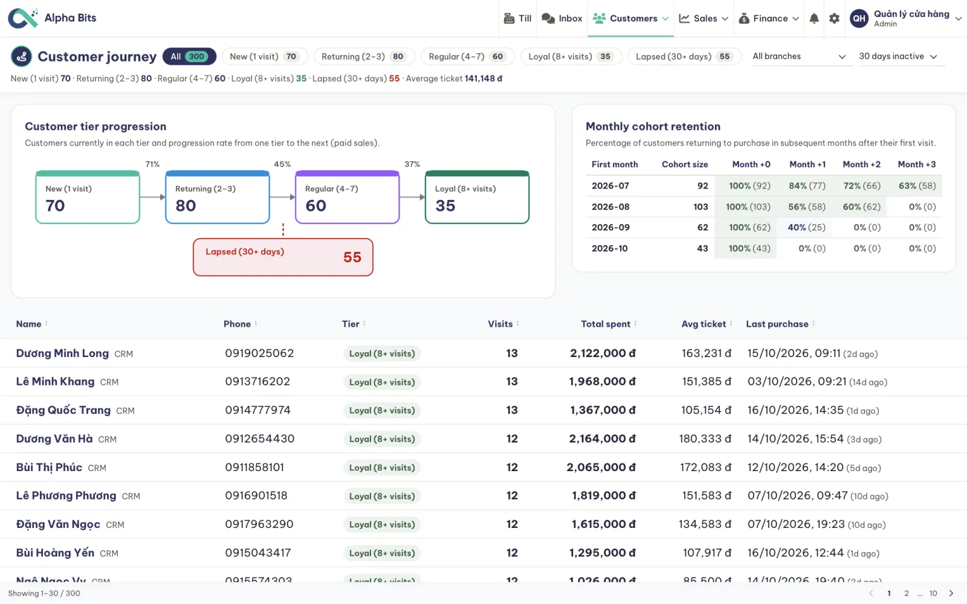Image resolution: width=967 pixels, height=604 pixels.
Task: Open customer Lê Phương Phương
Action: pos(66,496)
